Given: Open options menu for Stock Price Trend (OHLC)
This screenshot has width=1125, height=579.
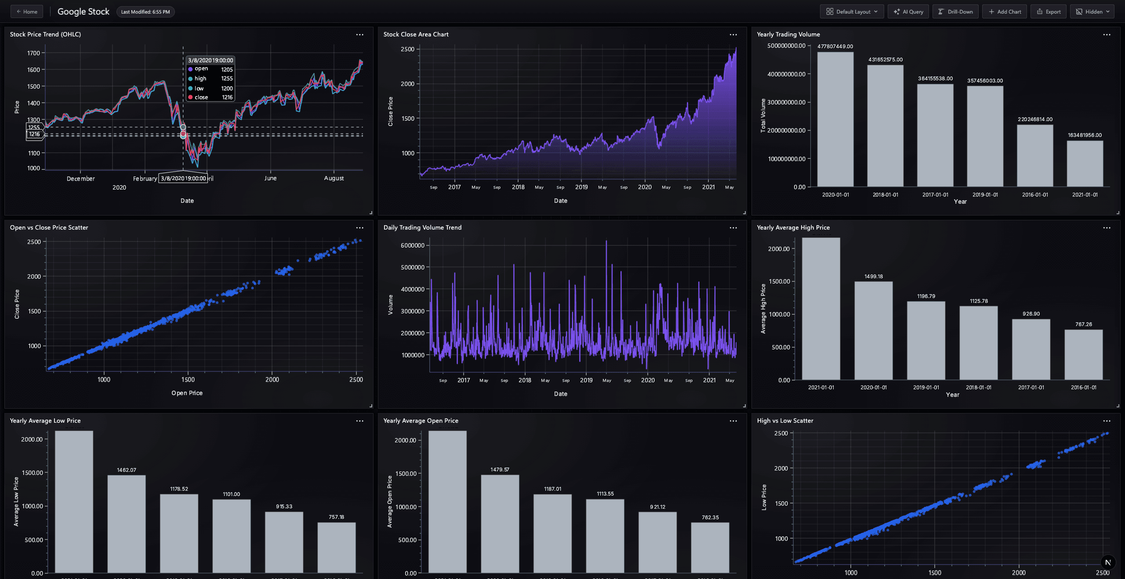Looking at the screenshot, I should point(360,35).
